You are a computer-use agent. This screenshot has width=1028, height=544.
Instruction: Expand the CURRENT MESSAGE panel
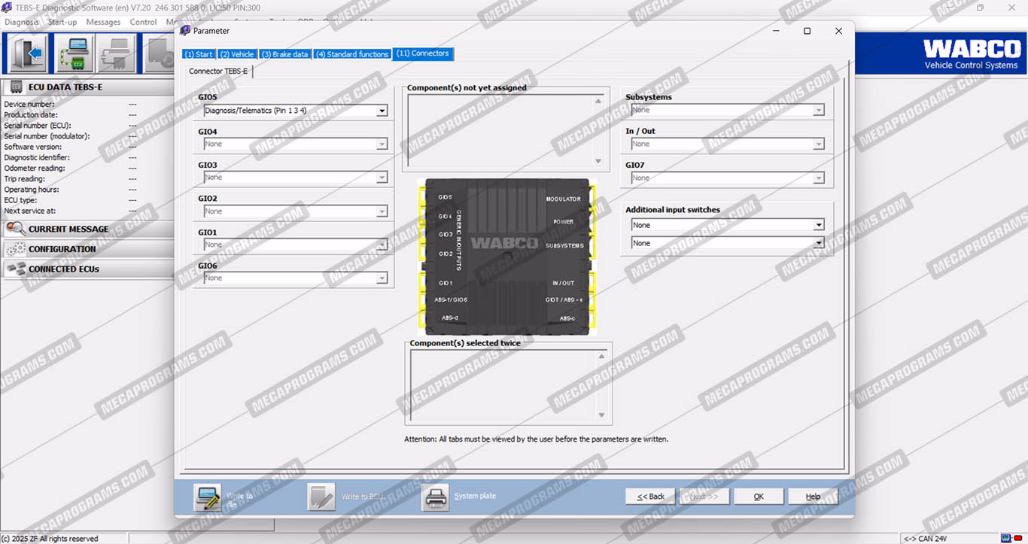pyautogui.click(x=68, y=229)
